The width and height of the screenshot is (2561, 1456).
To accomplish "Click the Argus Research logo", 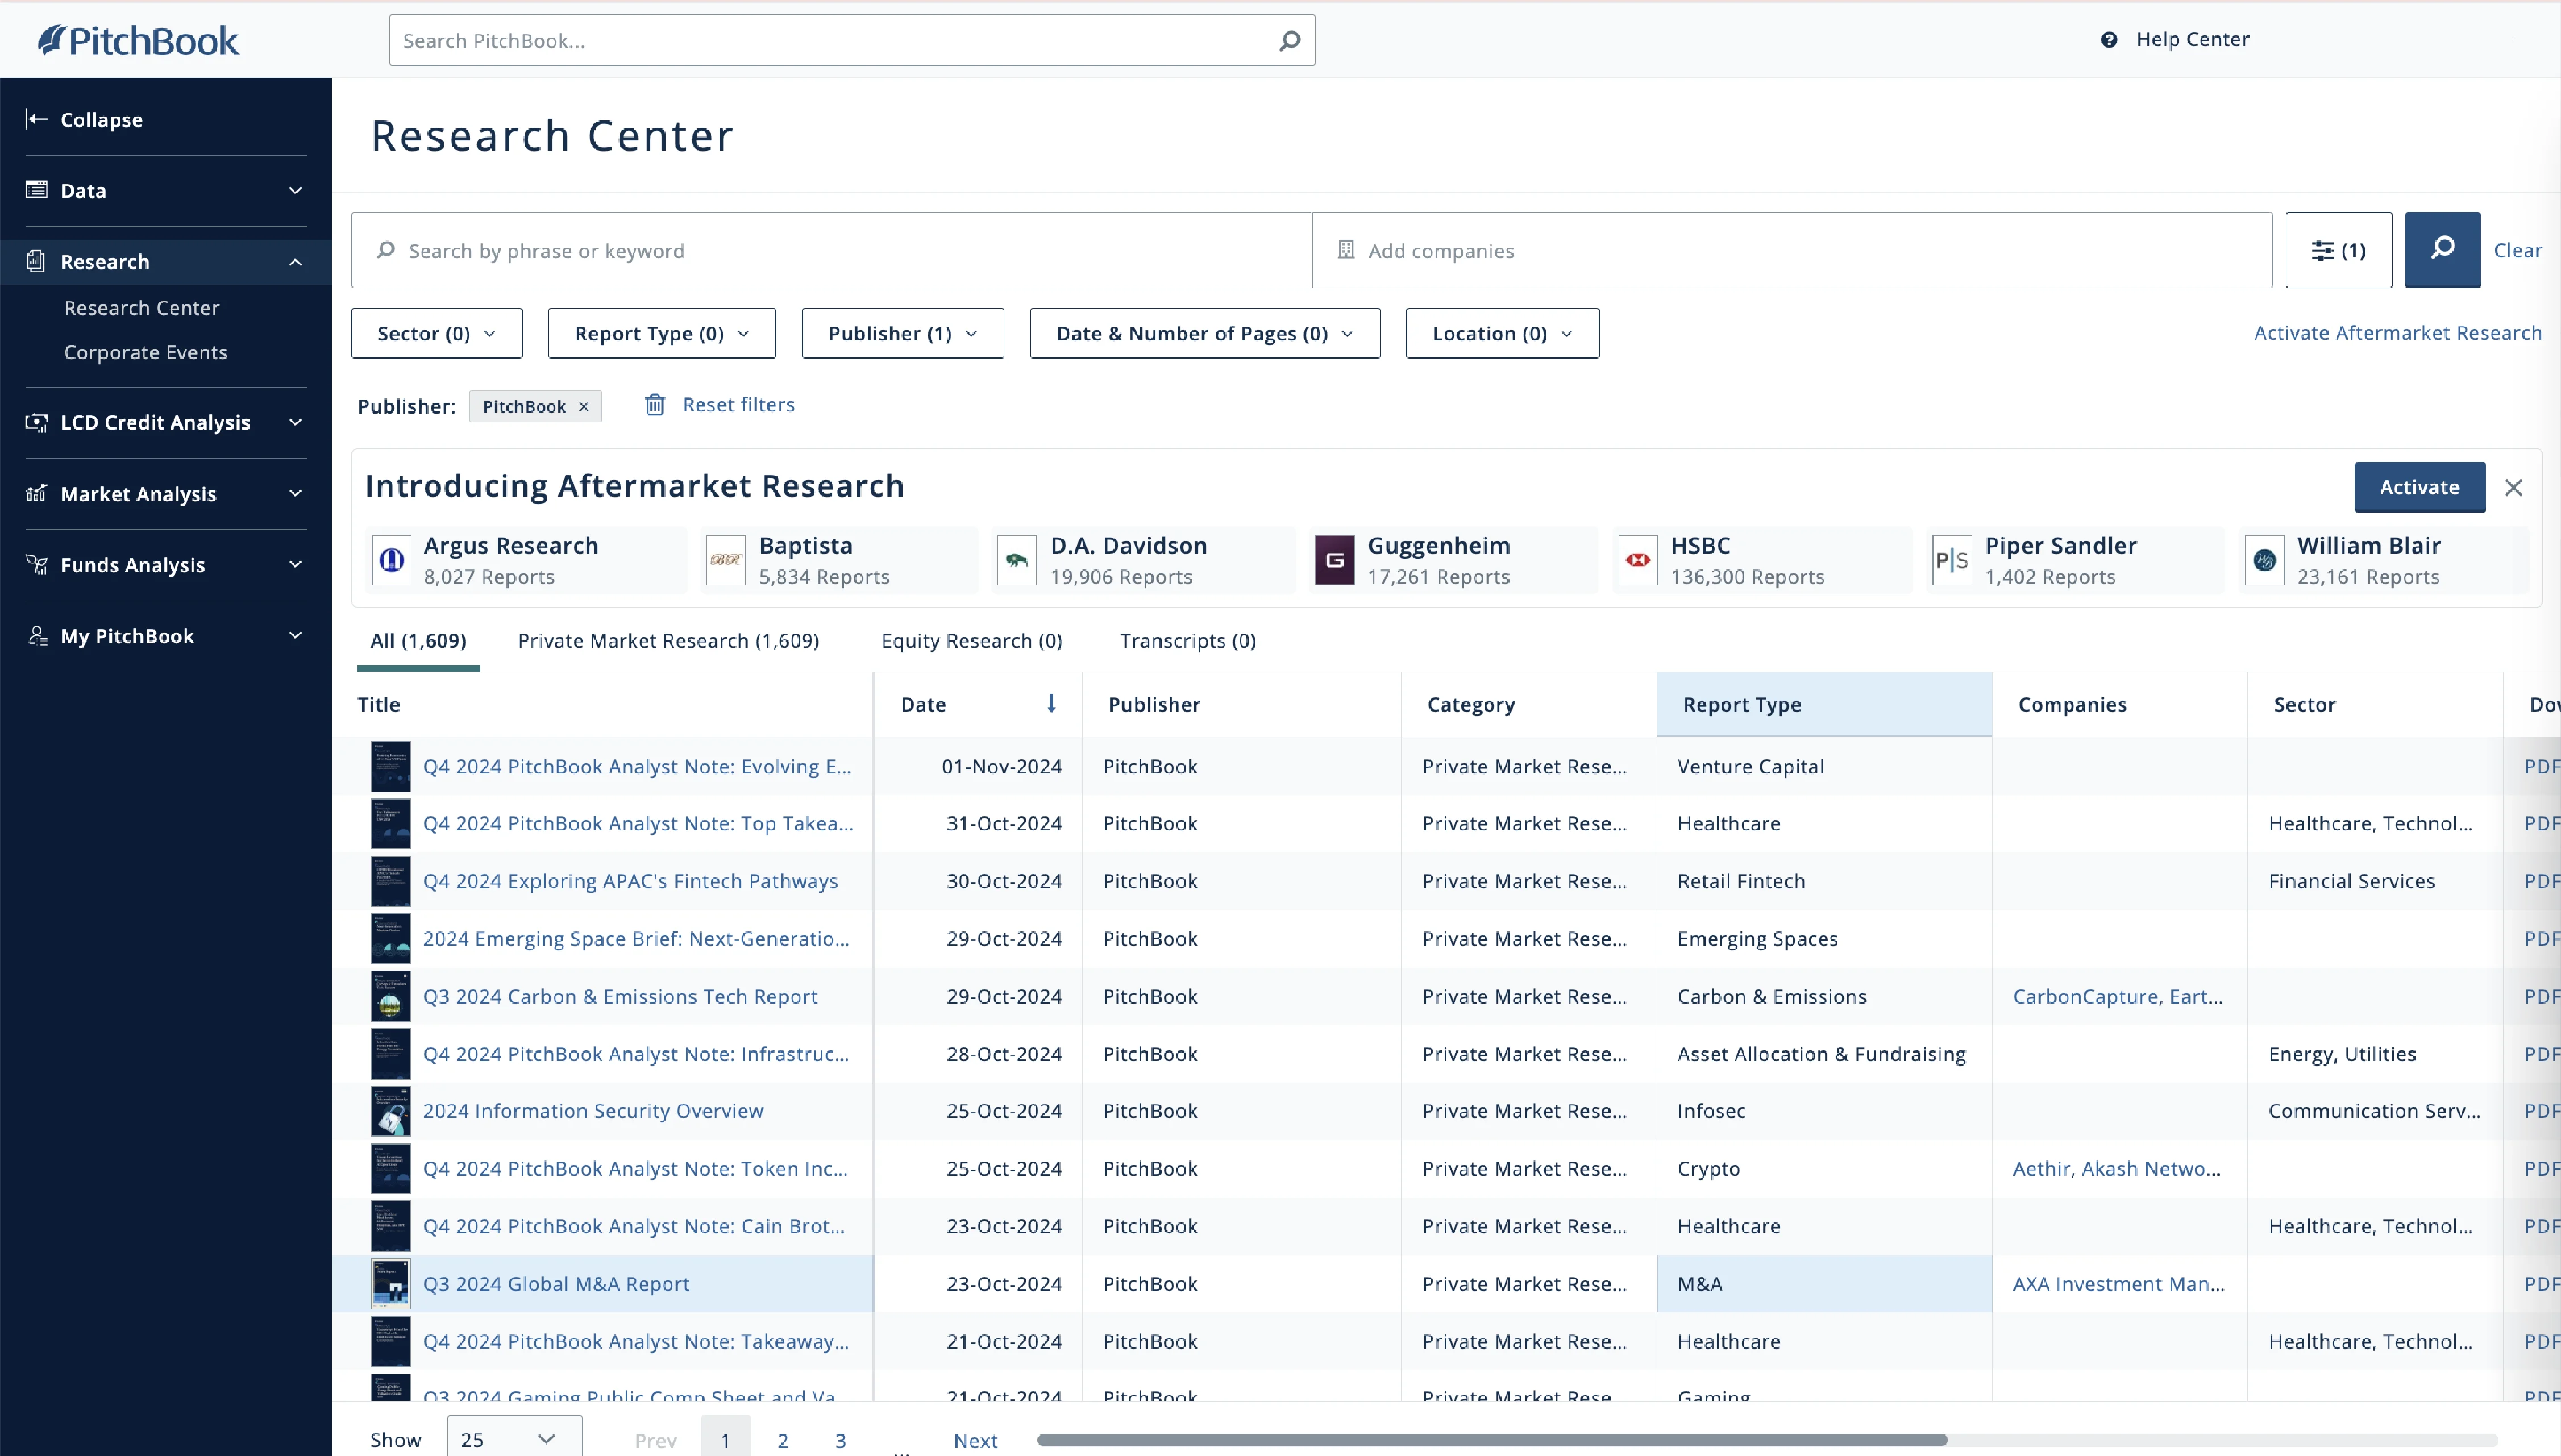I will 392,560.
